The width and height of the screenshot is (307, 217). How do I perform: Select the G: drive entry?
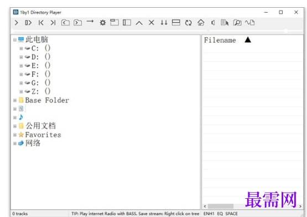(x=41, y=82)
